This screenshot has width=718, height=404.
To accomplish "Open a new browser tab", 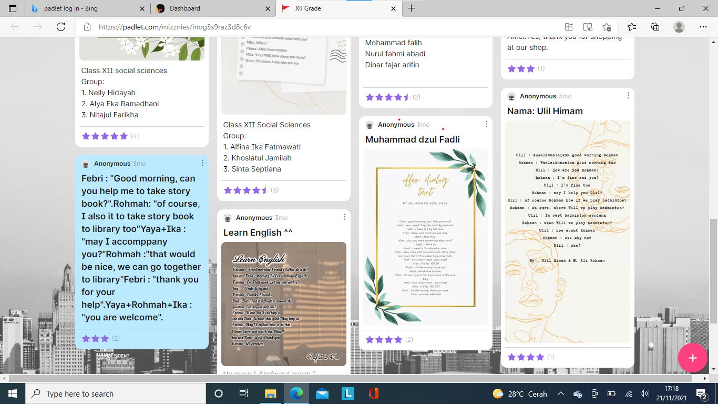I will click(411, 8).
